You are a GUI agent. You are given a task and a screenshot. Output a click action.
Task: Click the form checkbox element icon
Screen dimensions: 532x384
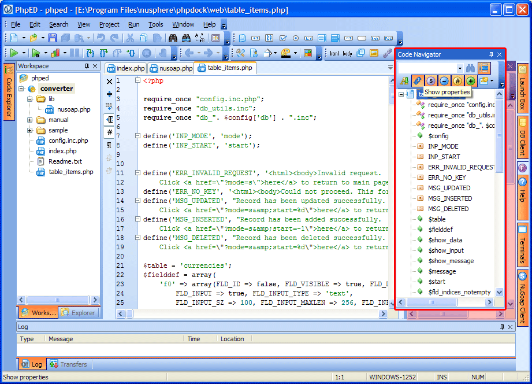tap(282, 38)
